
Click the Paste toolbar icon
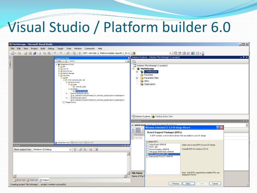click(49, 53)
